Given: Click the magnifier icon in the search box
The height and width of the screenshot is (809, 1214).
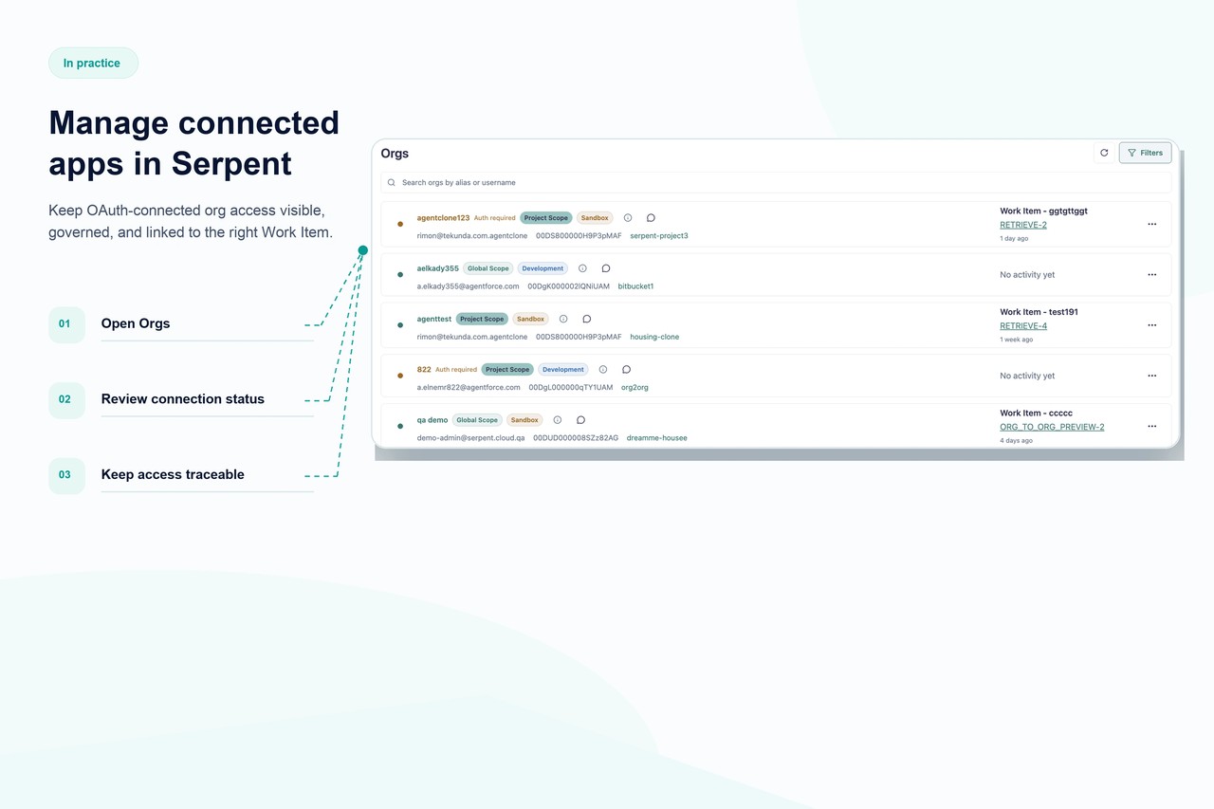Looking at the screenshot, I should pyautogui.click(x=392, y=182).
